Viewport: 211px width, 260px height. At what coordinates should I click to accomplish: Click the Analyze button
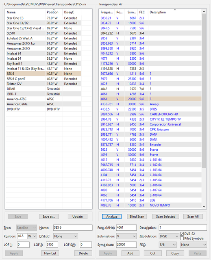click(112, 217)
